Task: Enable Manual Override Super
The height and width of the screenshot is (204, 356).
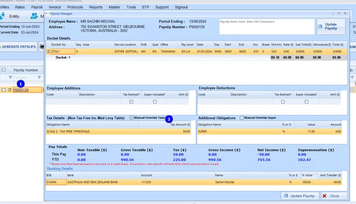Action: point(242,118)
